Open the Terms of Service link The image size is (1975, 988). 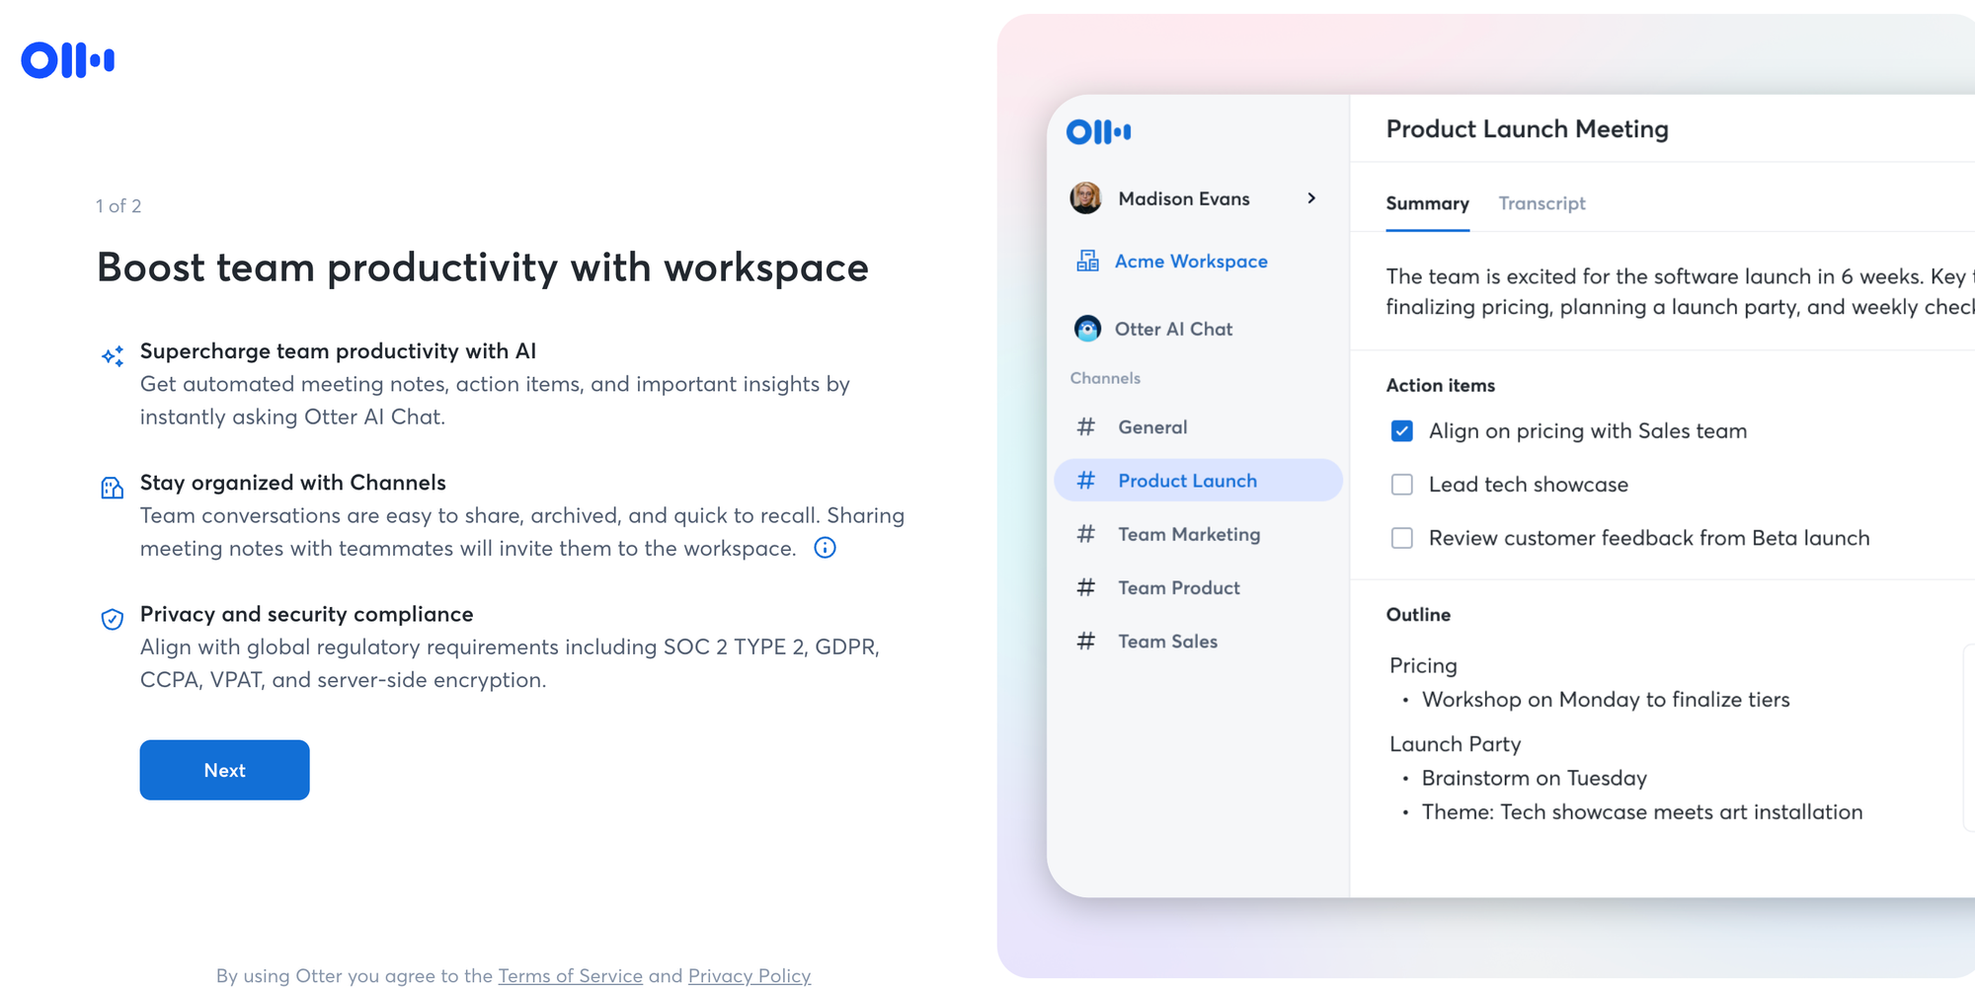tap(570, 975)
